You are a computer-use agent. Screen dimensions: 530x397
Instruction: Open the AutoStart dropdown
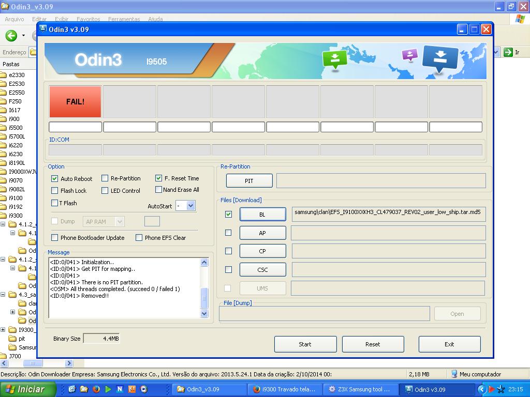pyautogui.click(x=191, y=206)
